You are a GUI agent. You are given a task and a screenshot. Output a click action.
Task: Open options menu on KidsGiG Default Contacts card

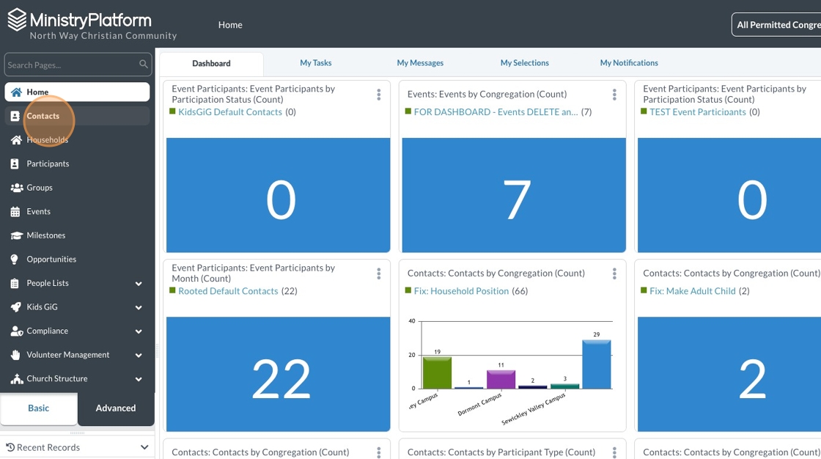378,95
